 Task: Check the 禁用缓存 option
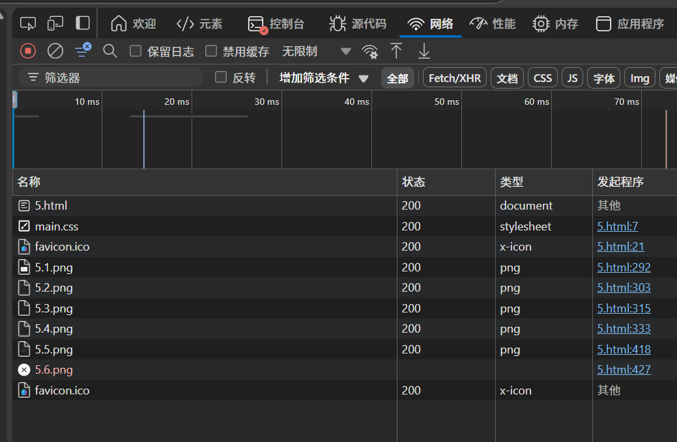coord(211,51)
